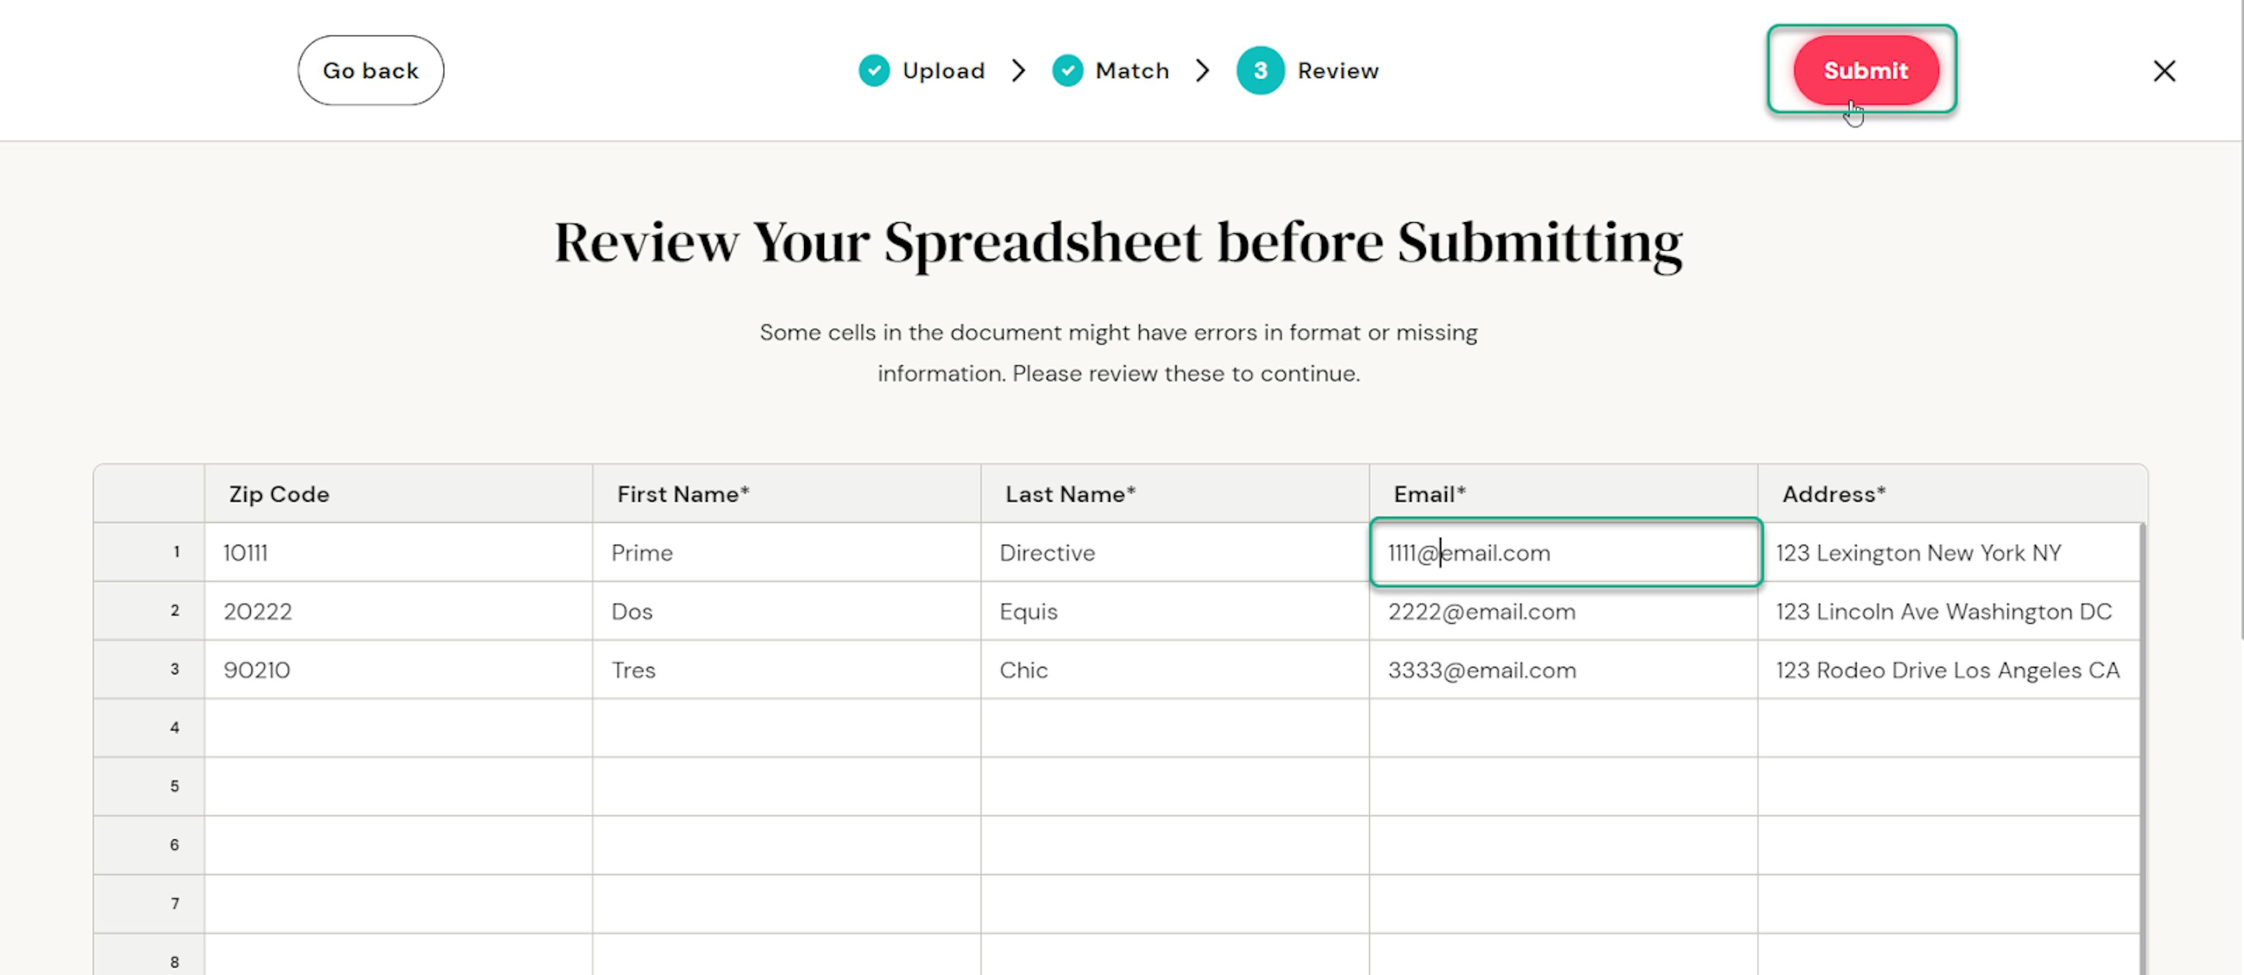The height and width of the screenshot is (975, 2244).
Task: Click the Upload step checkmark icon
Action: coord(874,71)
